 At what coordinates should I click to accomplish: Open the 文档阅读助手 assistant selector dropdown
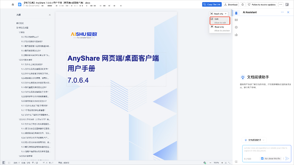point(255,140)
